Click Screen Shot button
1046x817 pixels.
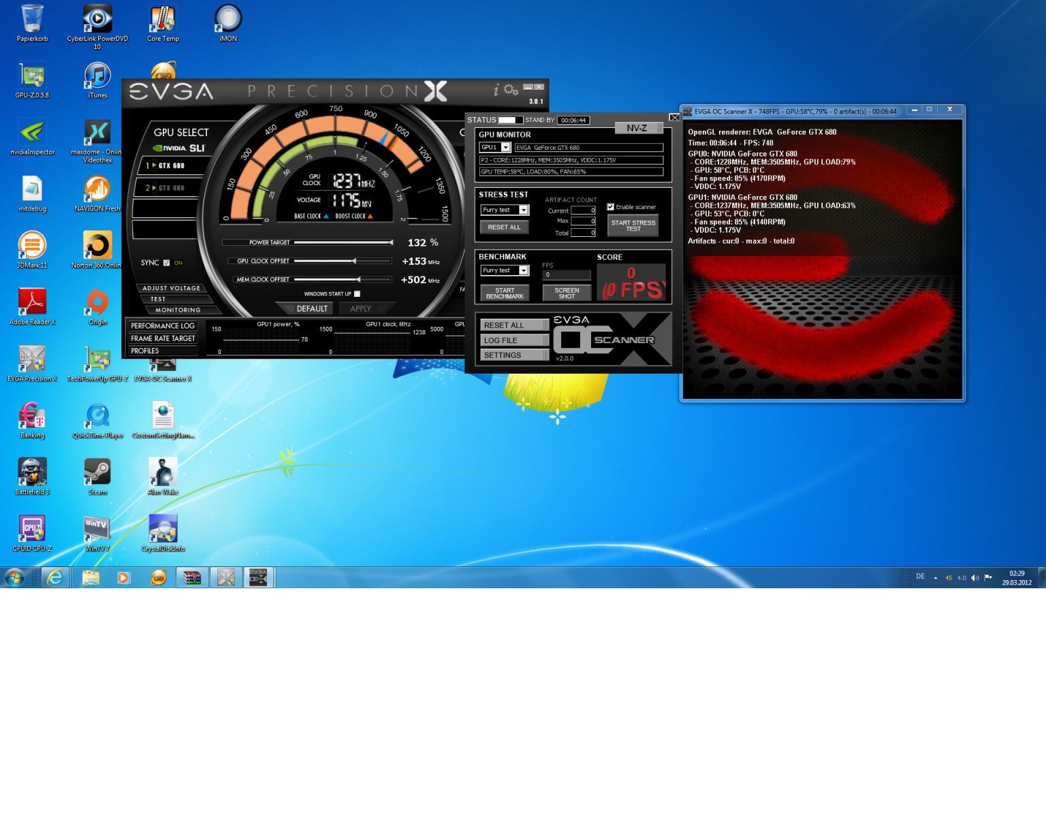[x=567, y=293]
